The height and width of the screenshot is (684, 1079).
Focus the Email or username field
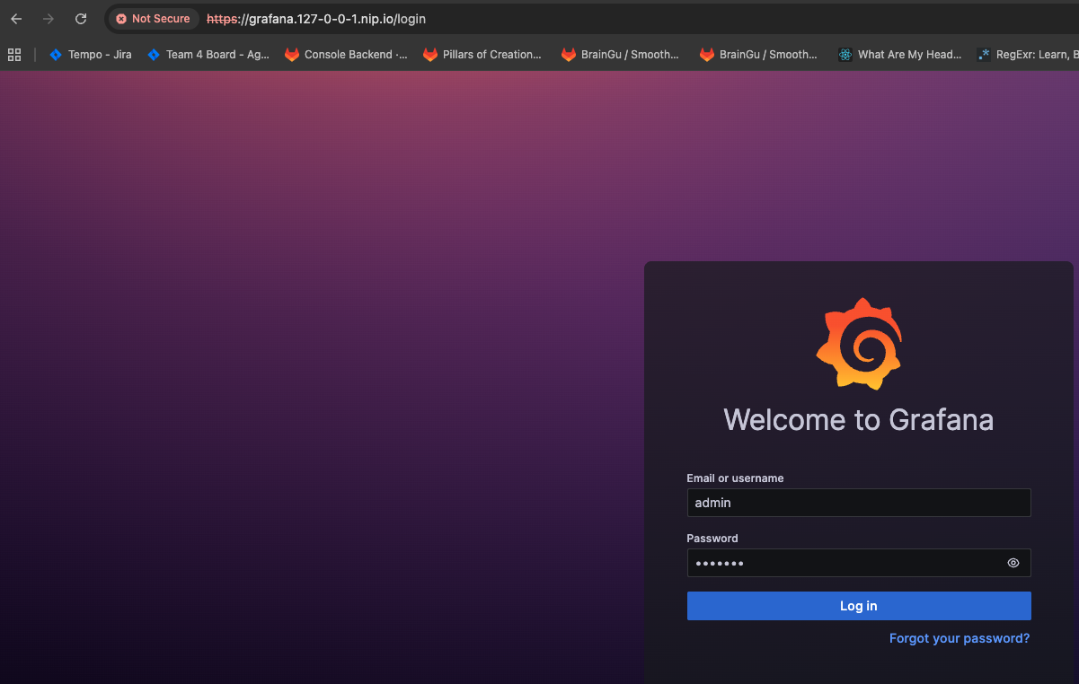pos(859,503)
